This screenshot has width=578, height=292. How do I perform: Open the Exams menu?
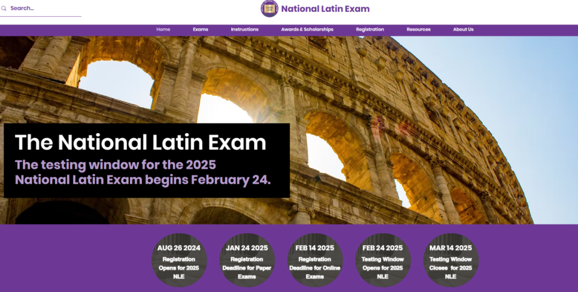coord(201,29)
